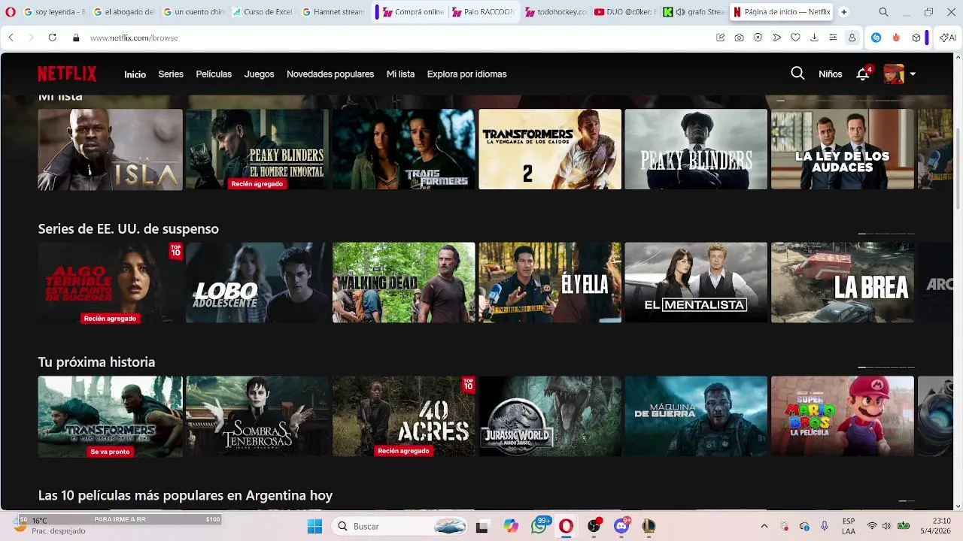Viewport: 963px width, 541px height.
Task: Open Máquina de Guerra thumbnail
Action: (696, 416)
